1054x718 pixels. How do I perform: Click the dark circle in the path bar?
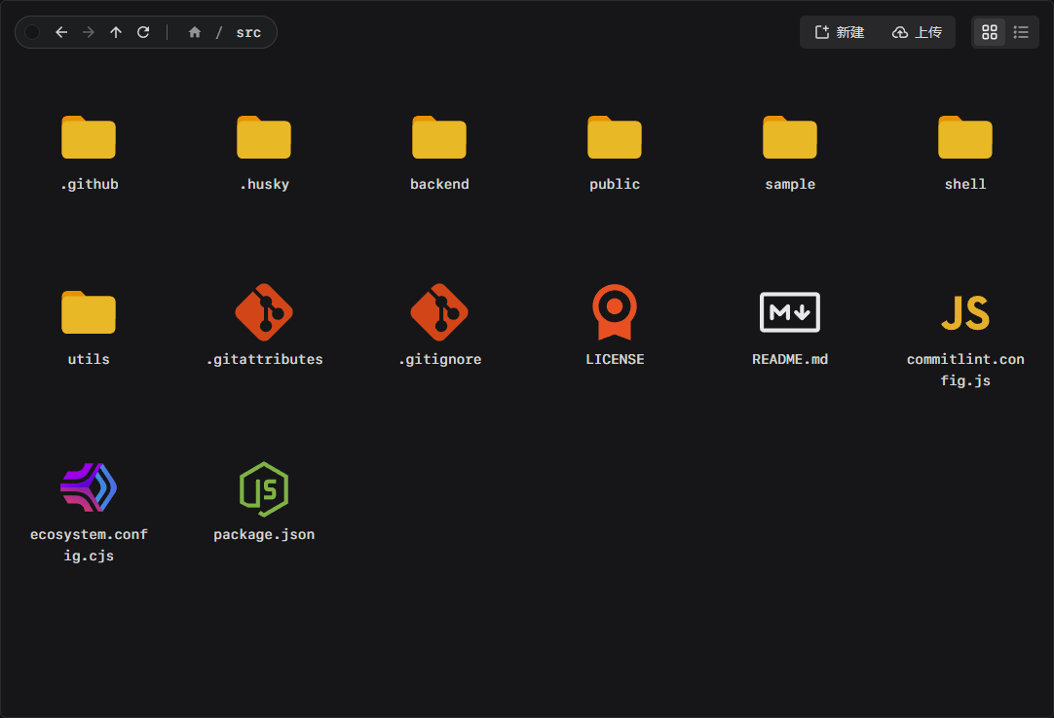32,32
